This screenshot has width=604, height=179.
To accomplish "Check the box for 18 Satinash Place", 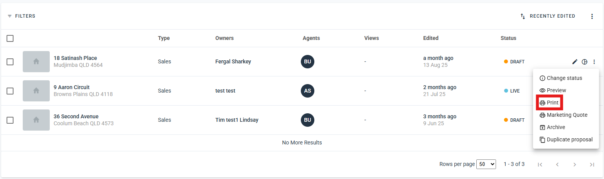I will click(10, 62).
